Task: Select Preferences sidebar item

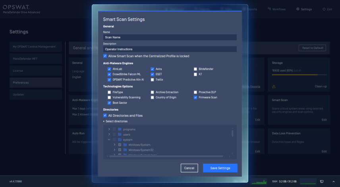Action: (x=36, y=82)
